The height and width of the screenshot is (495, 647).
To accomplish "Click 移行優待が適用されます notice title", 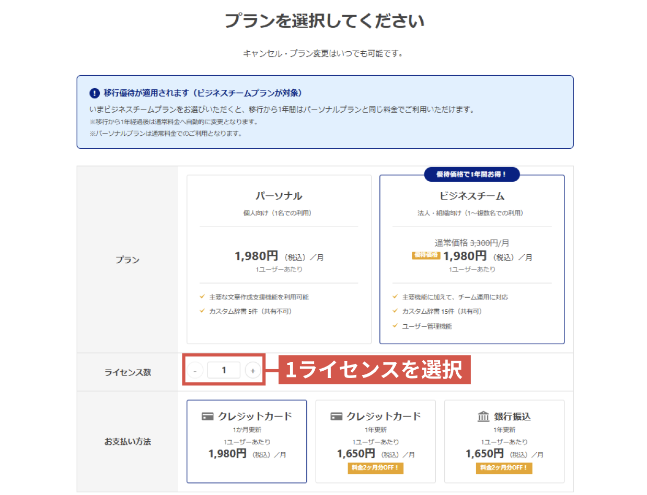I will pyautogui.click(x=203, y=93).
